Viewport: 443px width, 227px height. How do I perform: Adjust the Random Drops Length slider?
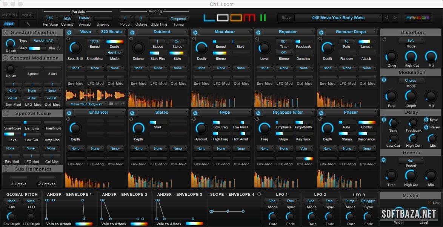click(x=365, y=42)
